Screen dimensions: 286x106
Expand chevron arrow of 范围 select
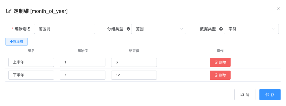[181, 29]
